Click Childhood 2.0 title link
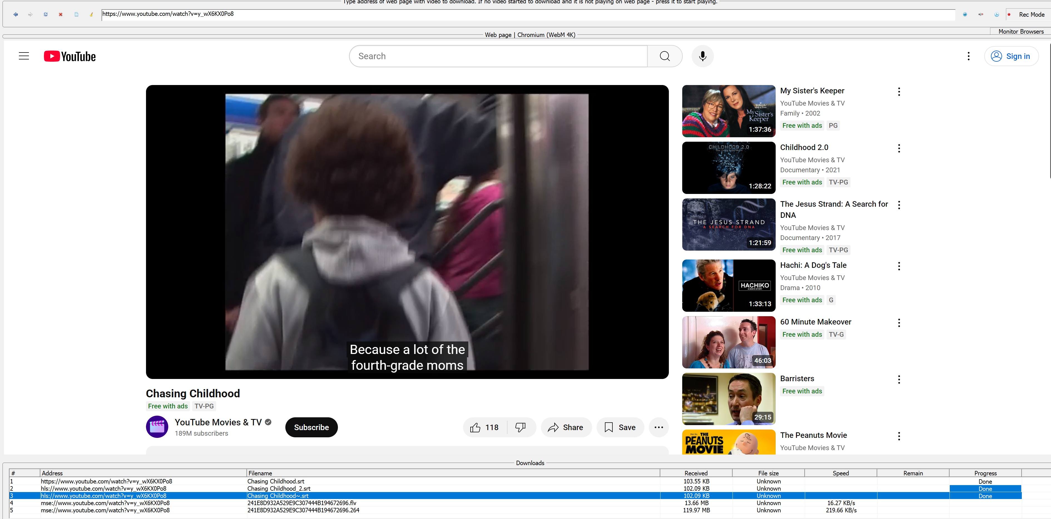The image size is (1051, 519). pos(804,147)
